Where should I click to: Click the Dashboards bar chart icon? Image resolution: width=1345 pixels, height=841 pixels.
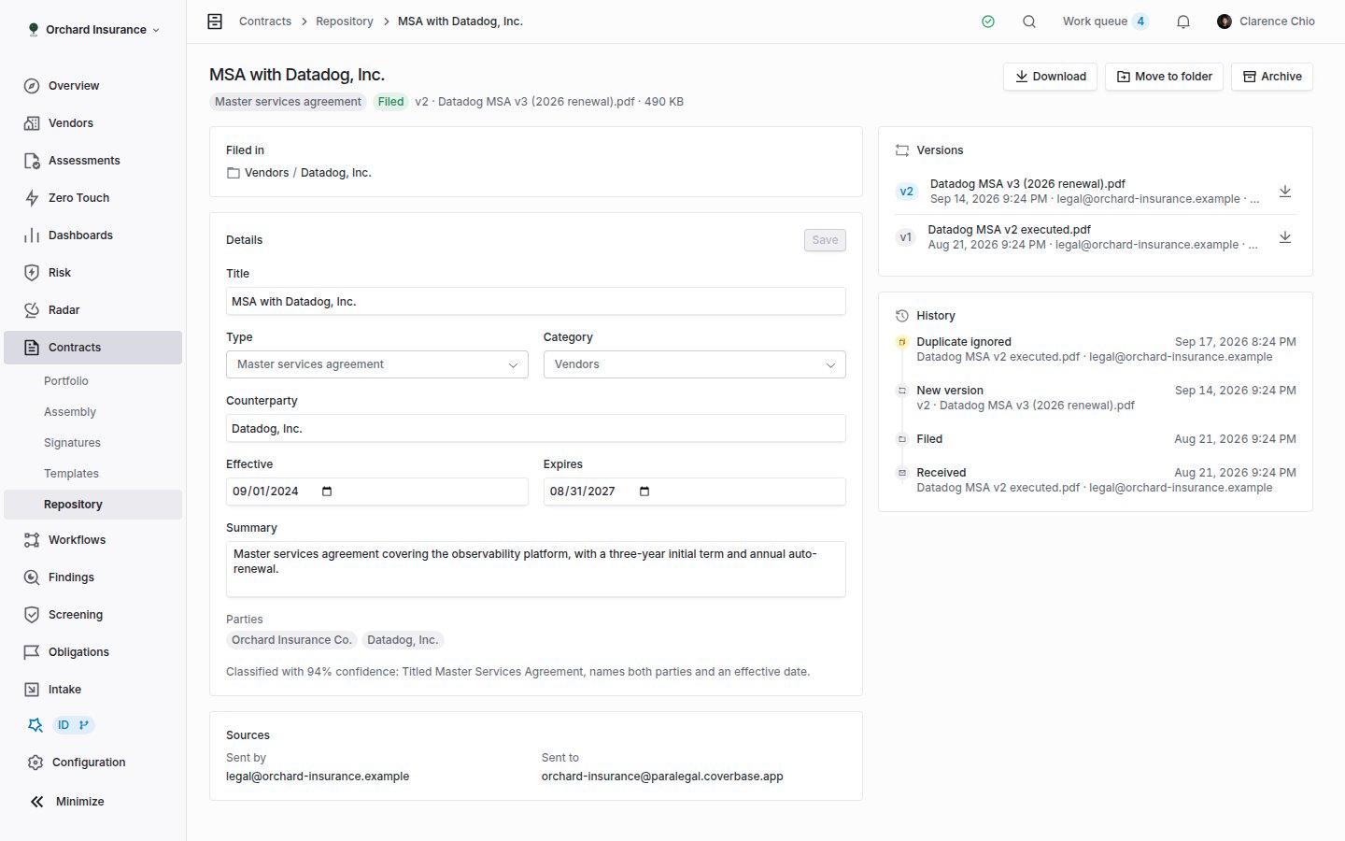(x=32, y=235)
